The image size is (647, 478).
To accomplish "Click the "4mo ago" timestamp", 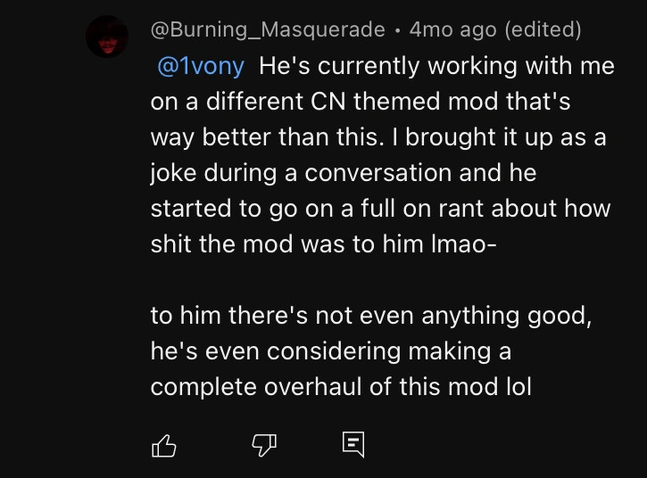I will coord(452,29).
